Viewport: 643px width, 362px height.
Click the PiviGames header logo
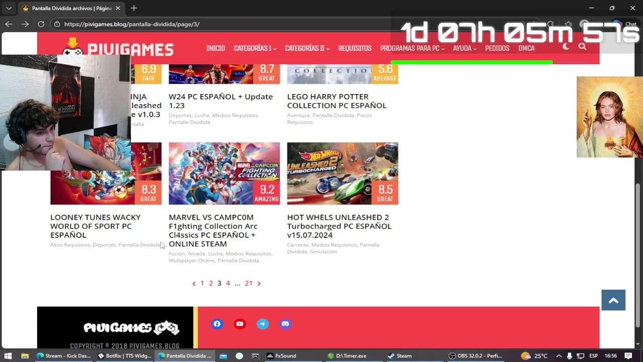118,47
